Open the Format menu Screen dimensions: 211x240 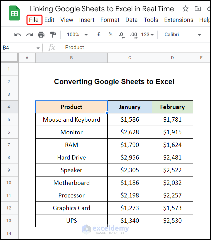coord(110,20)
